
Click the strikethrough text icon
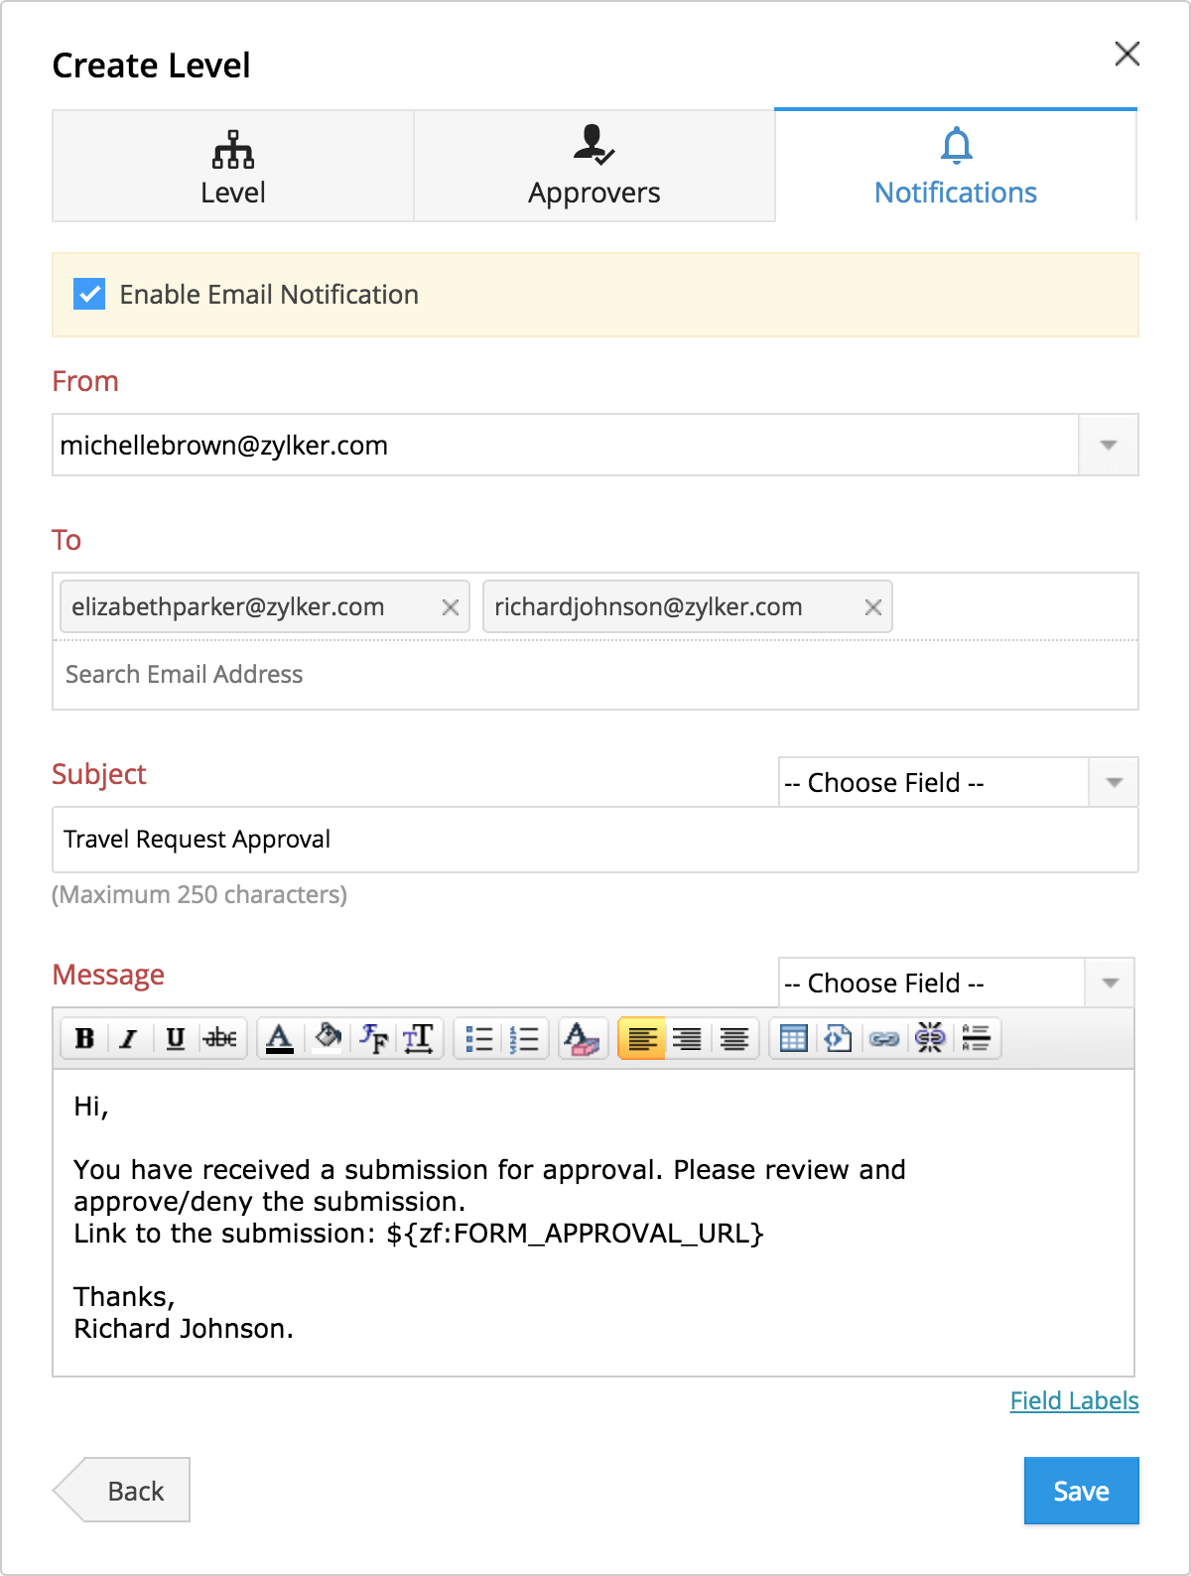click(220, 1038)
